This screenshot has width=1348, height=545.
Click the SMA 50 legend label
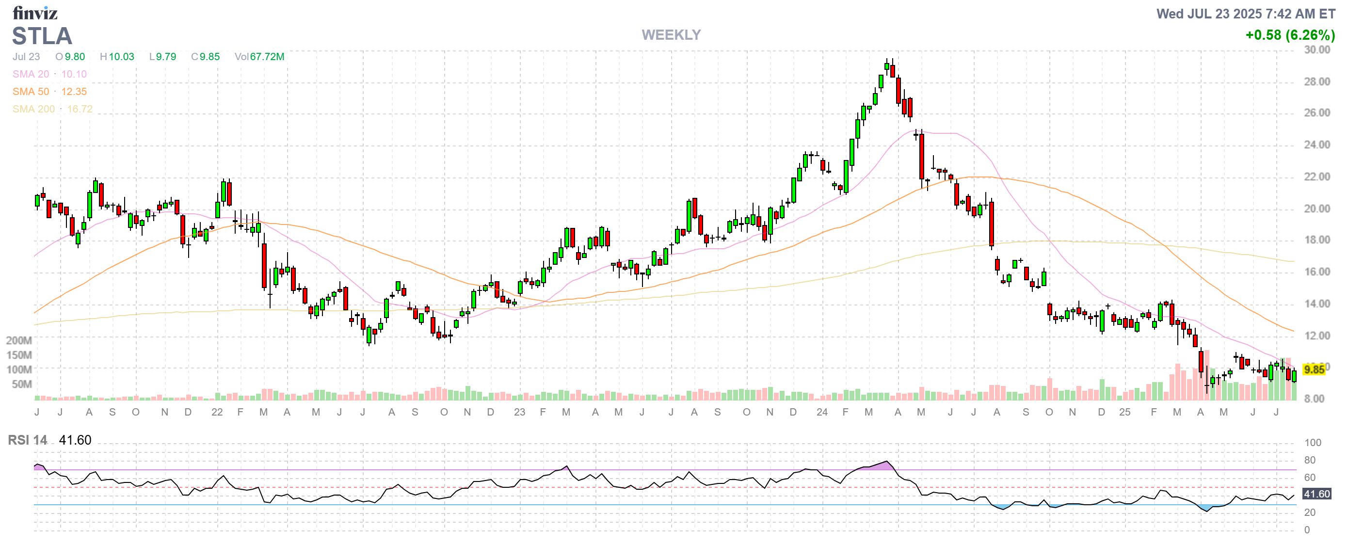point(31,92)
